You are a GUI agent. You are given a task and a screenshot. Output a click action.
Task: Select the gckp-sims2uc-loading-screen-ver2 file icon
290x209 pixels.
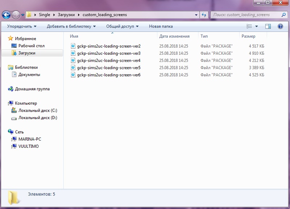pyautogui.click(x=73, y=46)
